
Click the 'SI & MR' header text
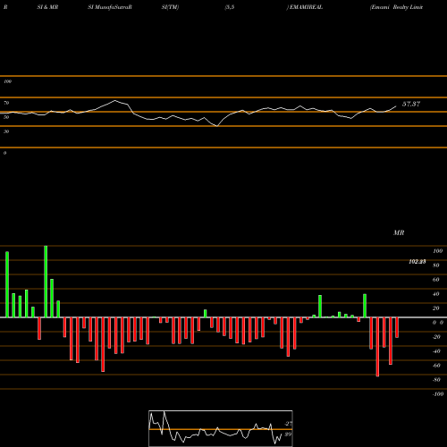[x=47, y=7]
